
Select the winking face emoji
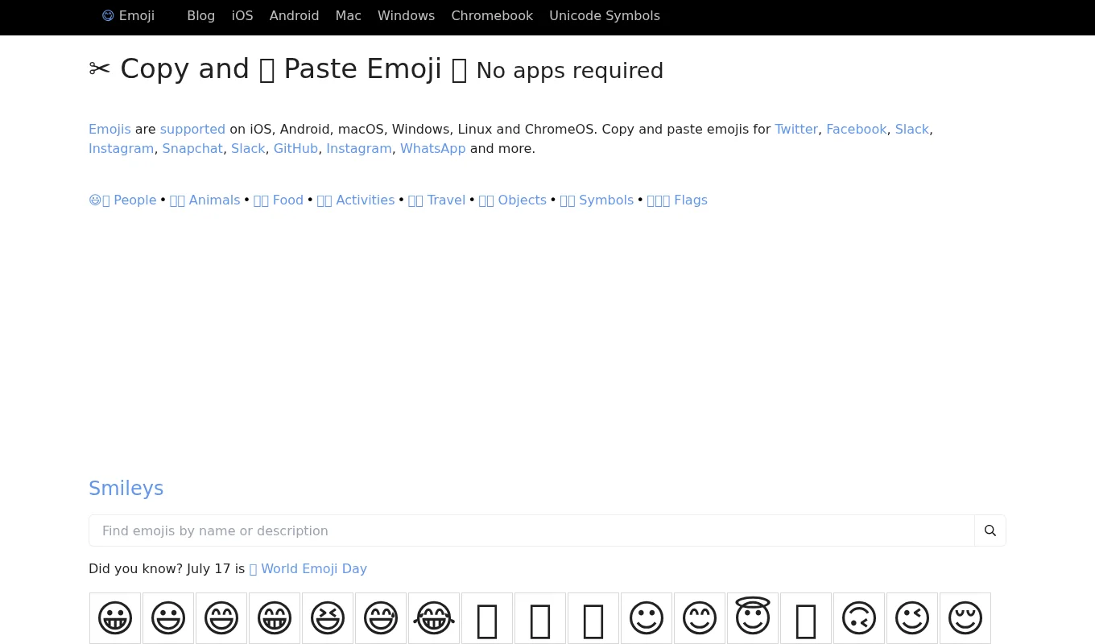912,618
